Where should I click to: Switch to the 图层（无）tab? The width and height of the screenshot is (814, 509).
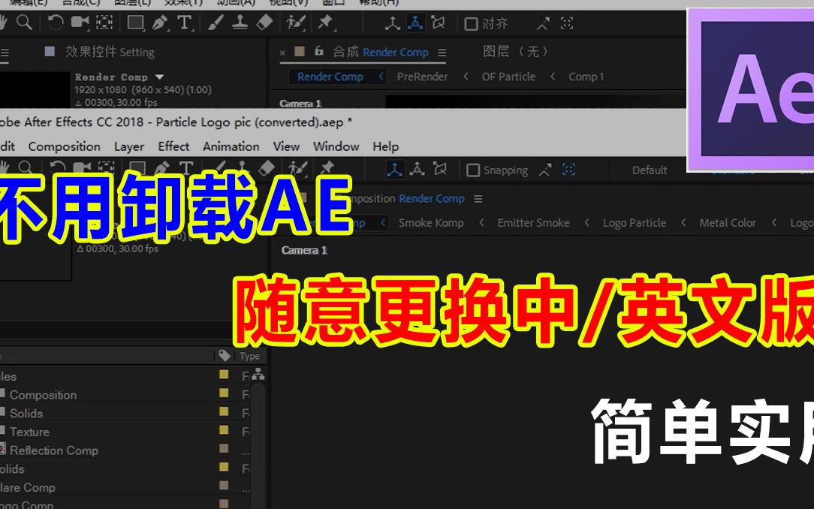coord(515,51)
